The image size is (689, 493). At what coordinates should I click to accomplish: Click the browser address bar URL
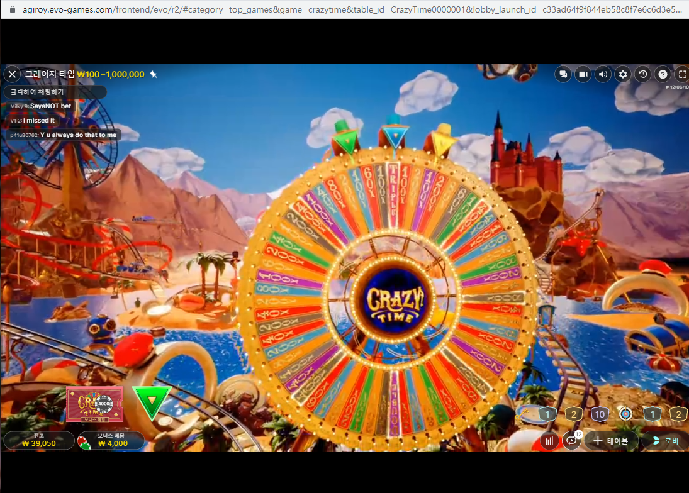tap(352, 9)
